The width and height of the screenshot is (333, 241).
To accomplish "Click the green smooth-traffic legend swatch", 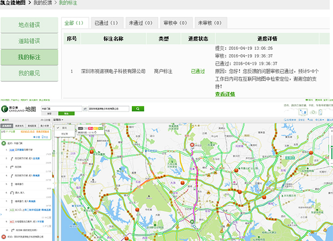I will point(101,128).
